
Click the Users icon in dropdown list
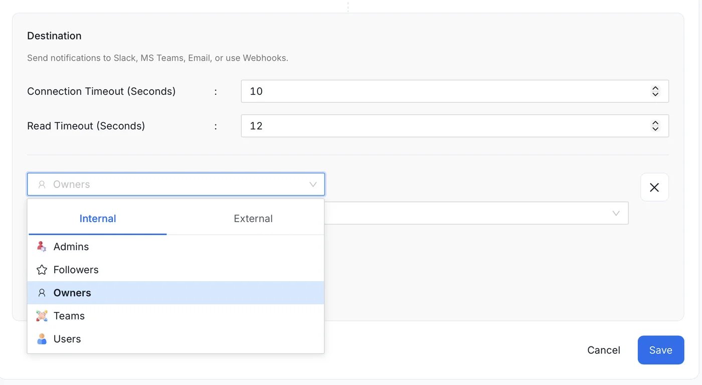[42, 339]
